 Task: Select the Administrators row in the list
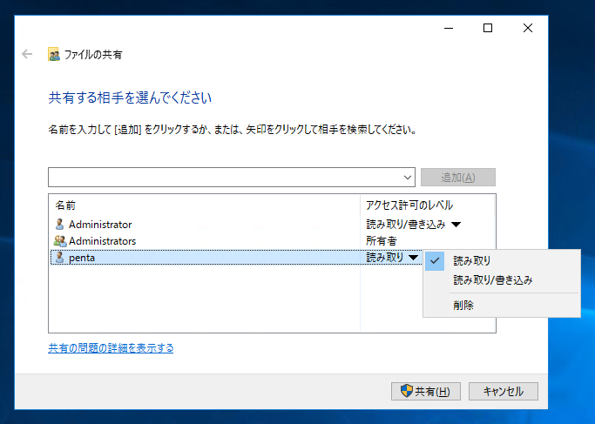tap(272, 241)
